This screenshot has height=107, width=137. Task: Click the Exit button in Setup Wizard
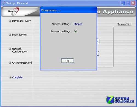117,100
